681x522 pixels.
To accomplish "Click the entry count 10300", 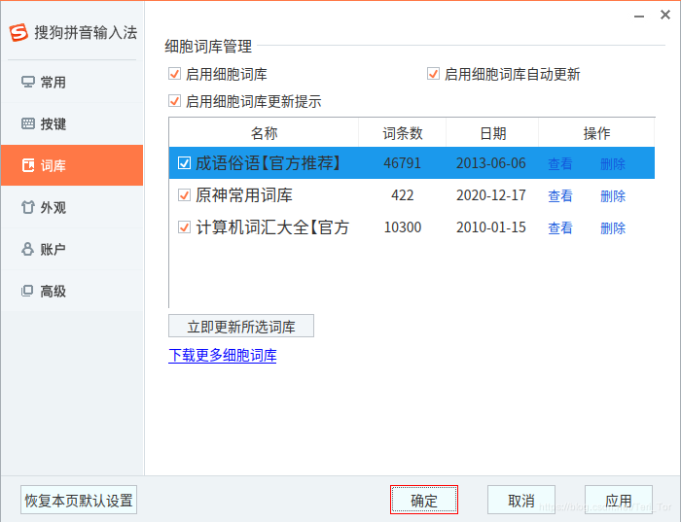I will click(x=402, y=227).
